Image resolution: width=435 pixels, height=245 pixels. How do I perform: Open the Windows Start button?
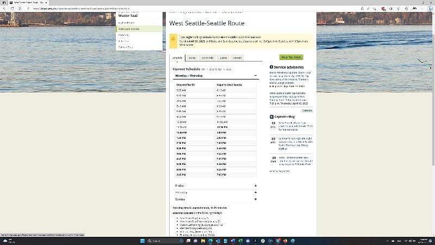tap(142, 241)
